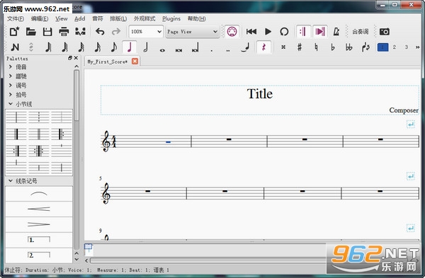Toggle the metronome icon

point(336,32)
